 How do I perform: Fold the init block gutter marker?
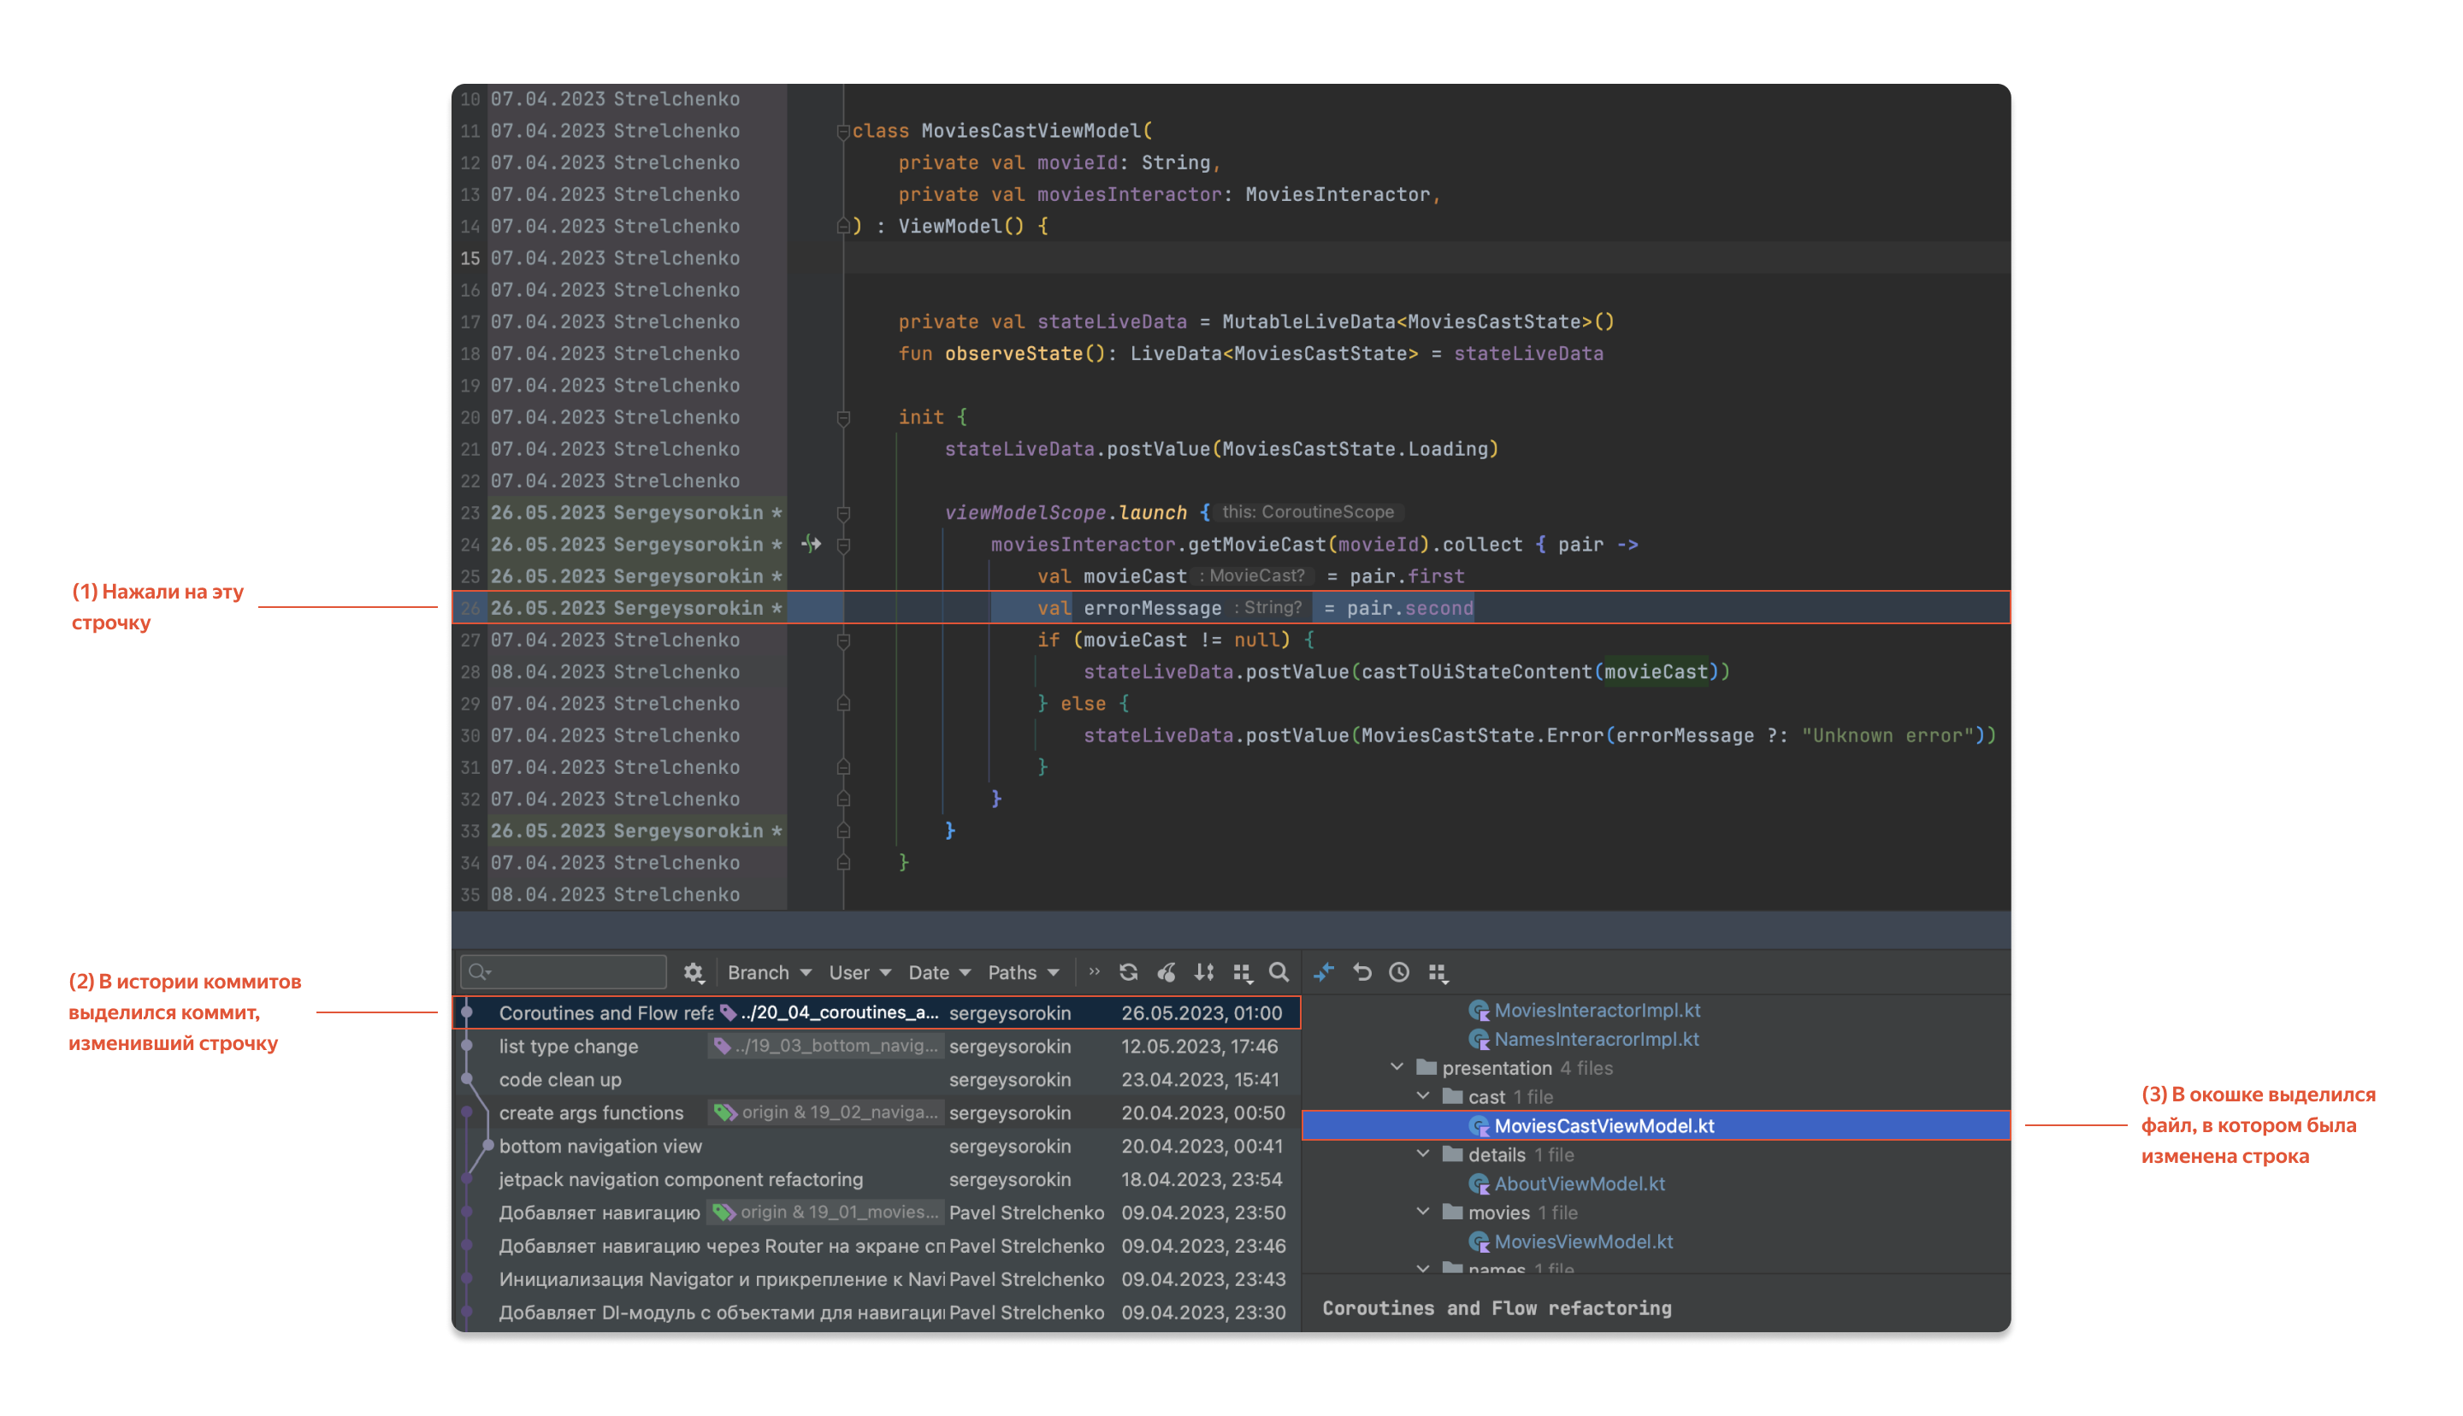[844, 417]
